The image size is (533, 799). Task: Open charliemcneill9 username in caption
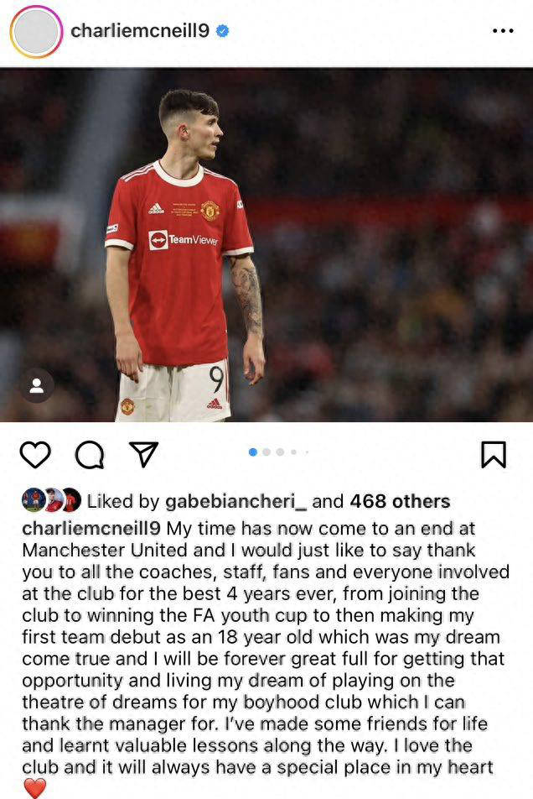(91, 529)
